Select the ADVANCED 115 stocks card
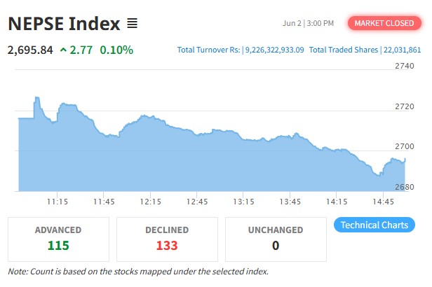432x287 pixels. click(58, 238)
